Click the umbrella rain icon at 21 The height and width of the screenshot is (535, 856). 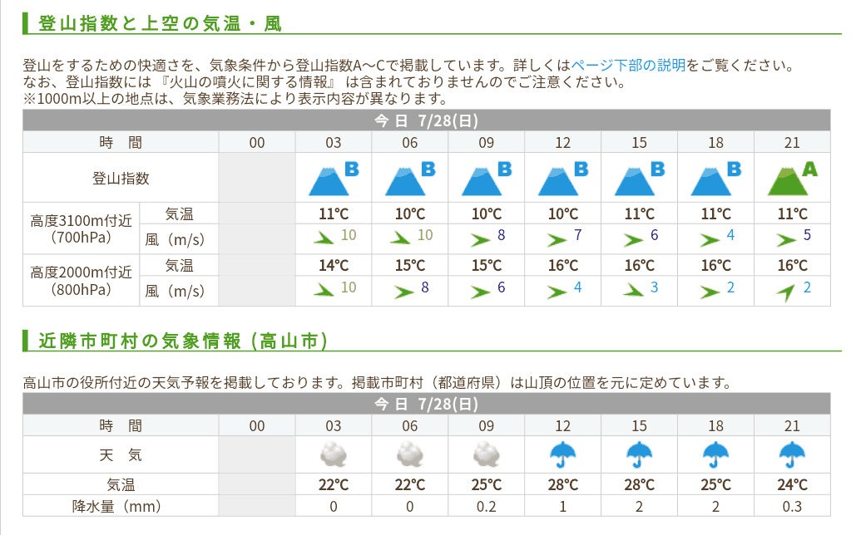click(792, 454)
